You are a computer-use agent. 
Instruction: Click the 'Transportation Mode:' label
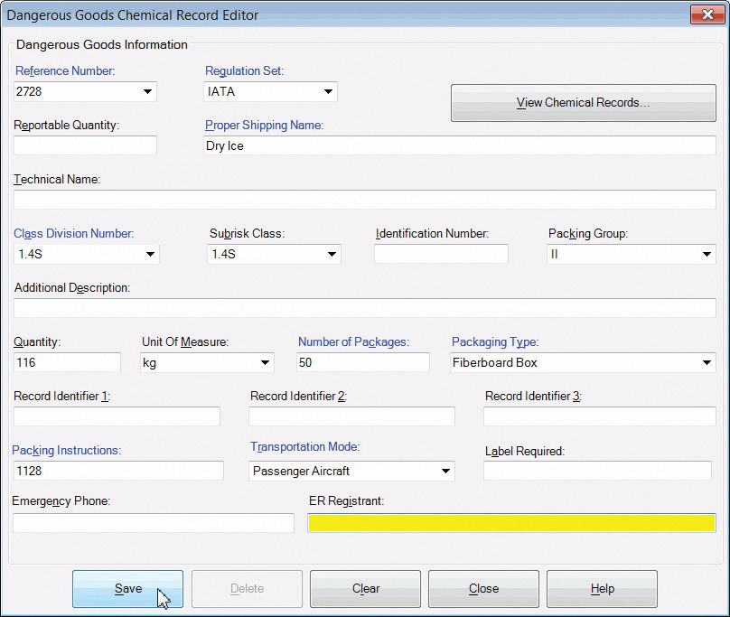[305, 447]
